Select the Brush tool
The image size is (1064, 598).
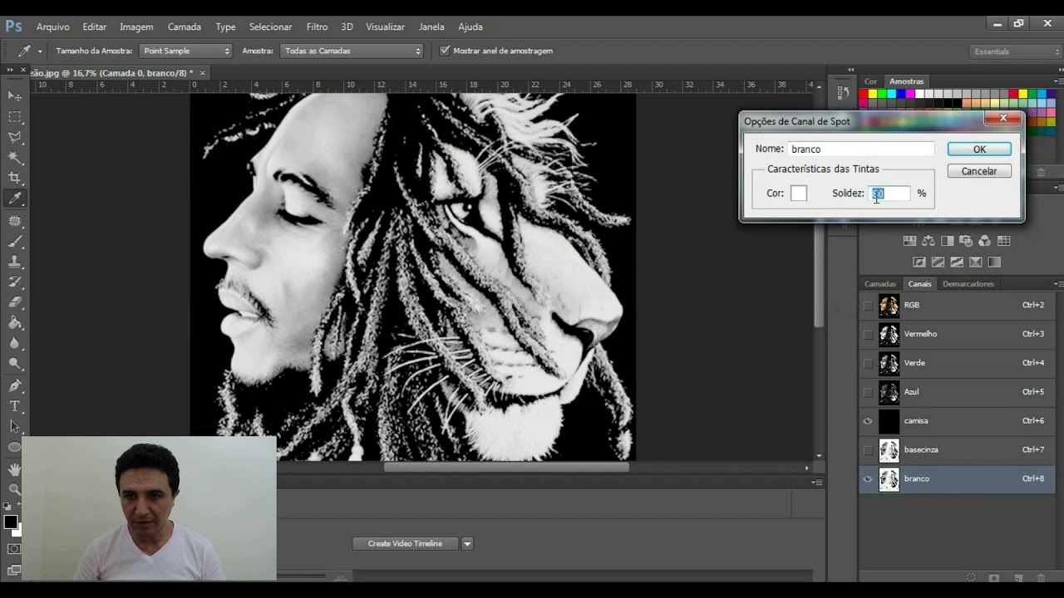tap(15, 242)
